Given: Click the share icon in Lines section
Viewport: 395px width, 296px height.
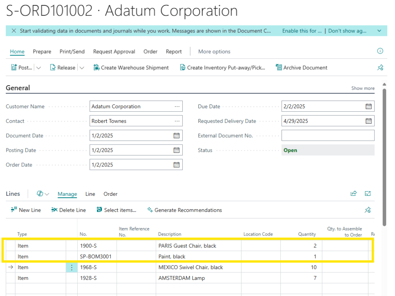Looking at the screenshot, I should [353, 193].
